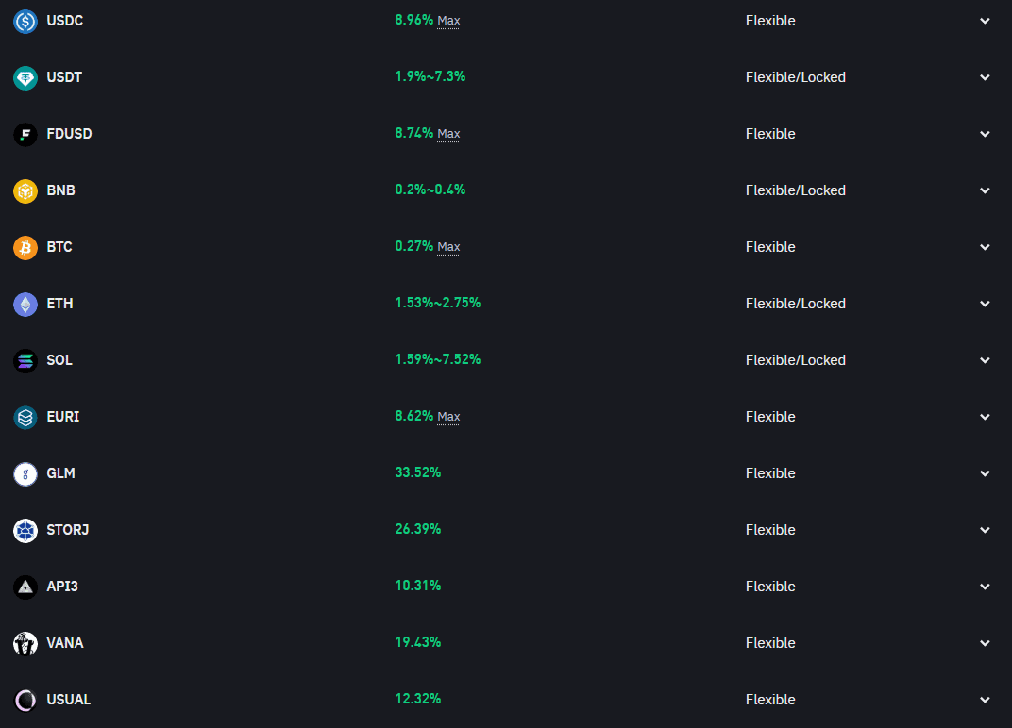Click the USDC coin icon
Screen dimensions: 1012x728
coord(25,21)
